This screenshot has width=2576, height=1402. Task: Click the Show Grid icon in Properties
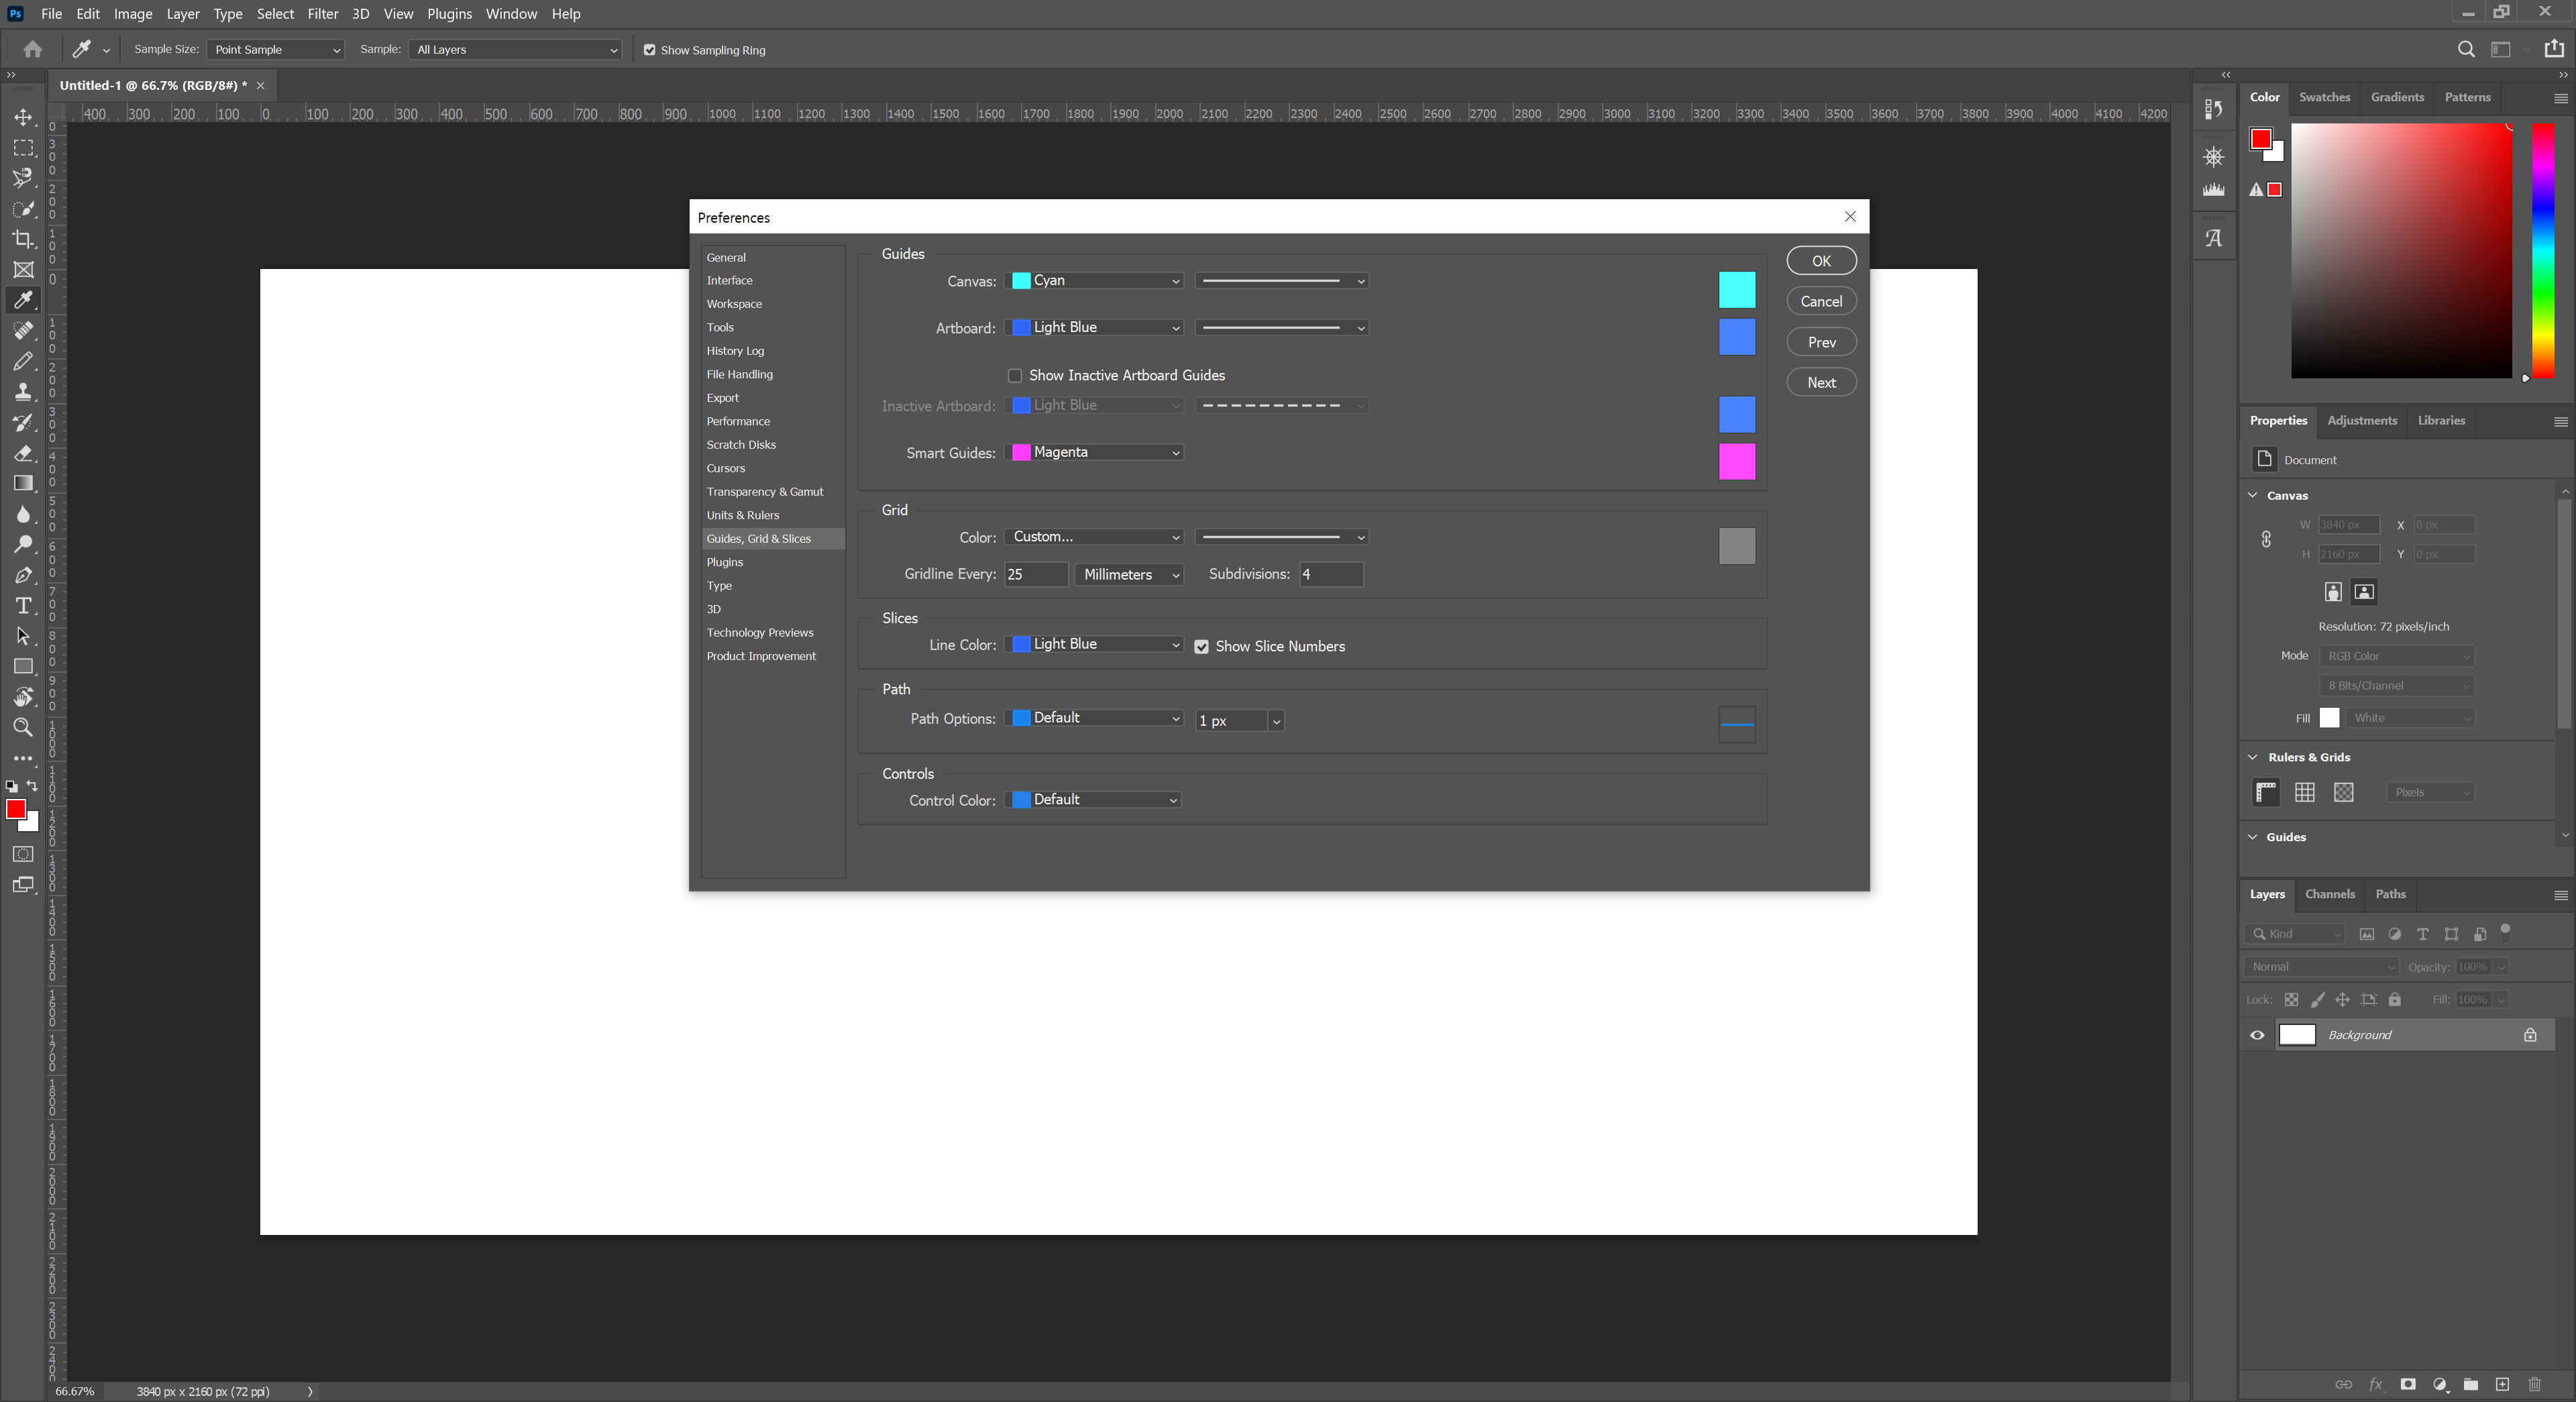(x=2305, y=792)
